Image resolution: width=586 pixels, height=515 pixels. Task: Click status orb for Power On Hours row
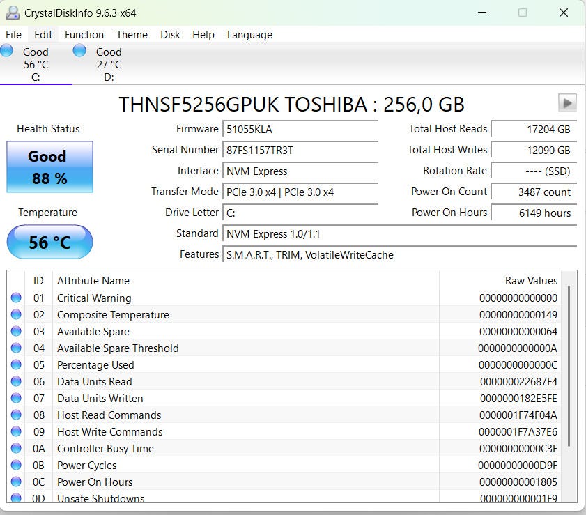click(x=16, y=482)
